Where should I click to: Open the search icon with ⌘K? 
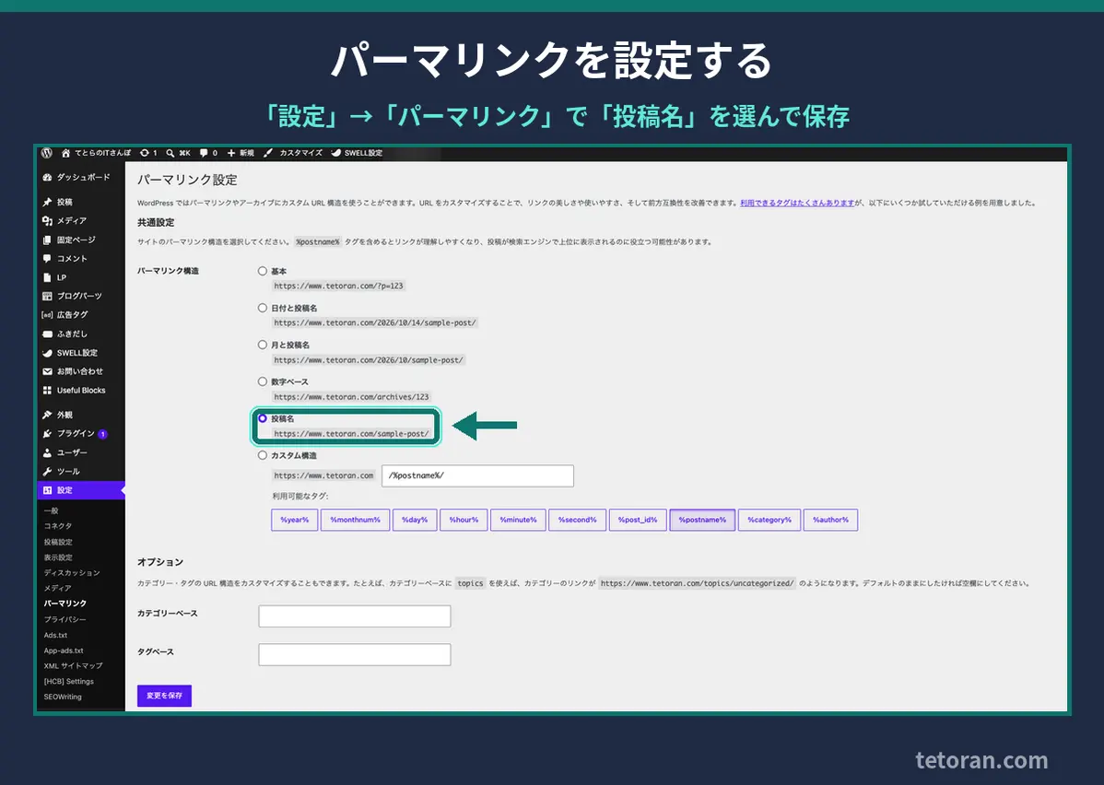[170, 153]
